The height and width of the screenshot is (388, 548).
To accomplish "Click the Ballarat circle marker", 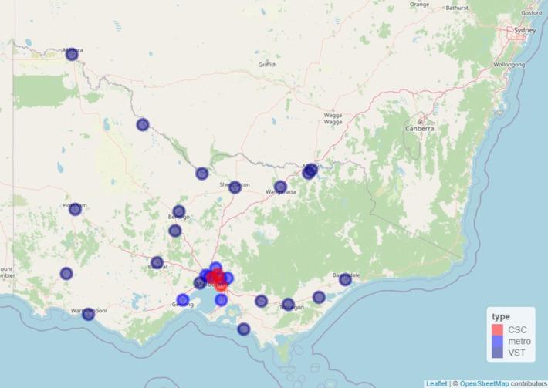I will 157,262.
